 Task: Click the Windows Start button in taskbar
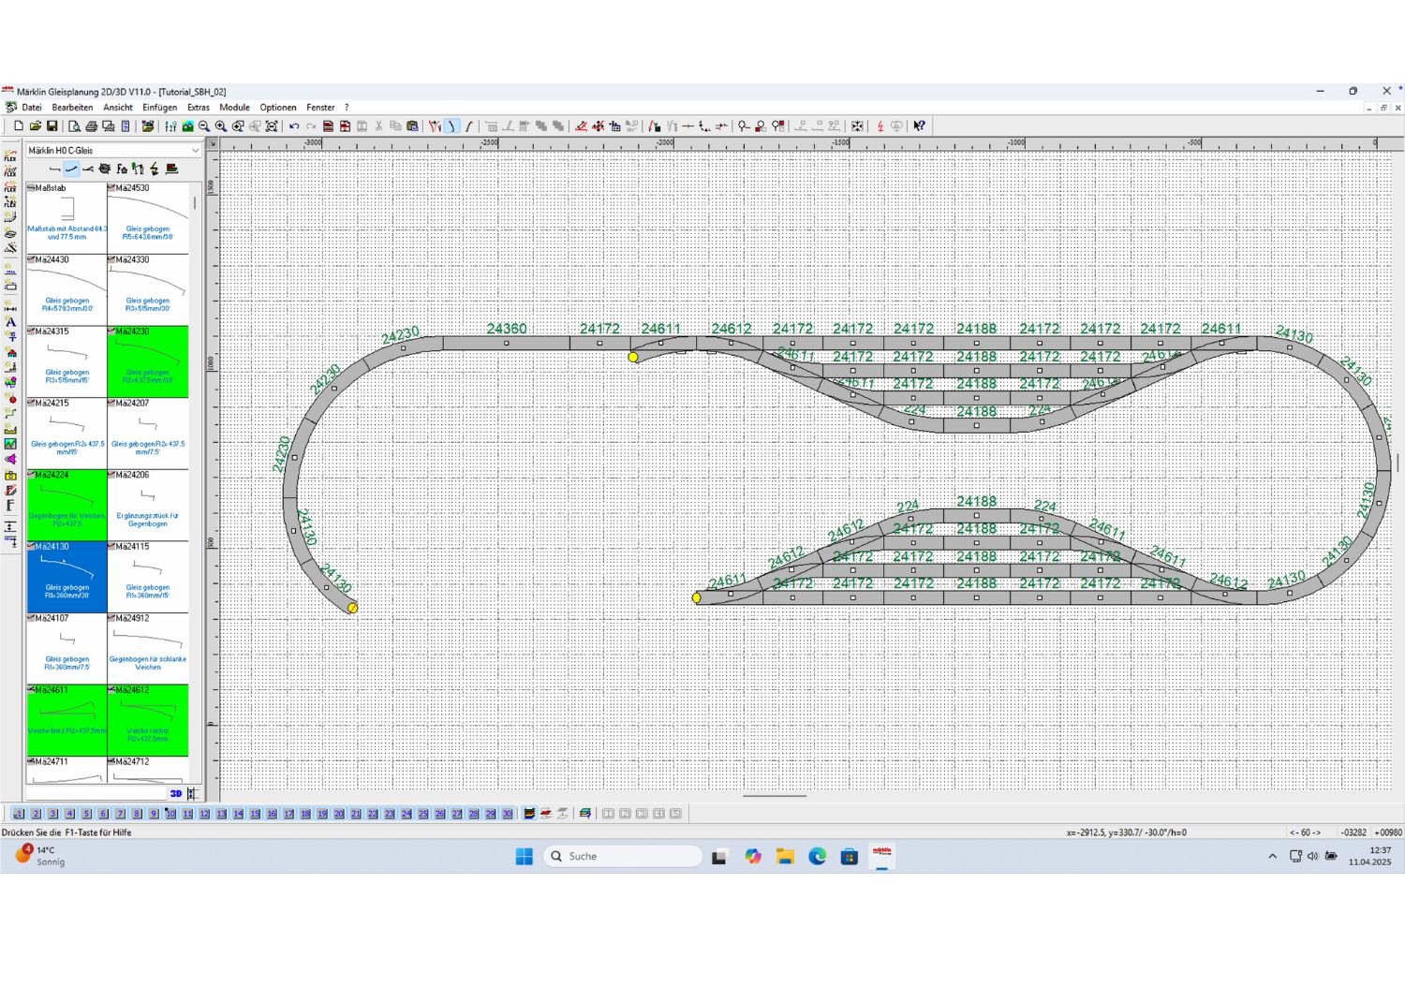524,856
